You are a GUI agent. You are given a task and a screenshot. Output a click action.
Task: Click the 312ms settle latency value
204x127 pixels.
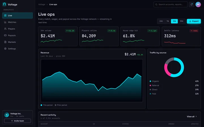coord(170,36)
